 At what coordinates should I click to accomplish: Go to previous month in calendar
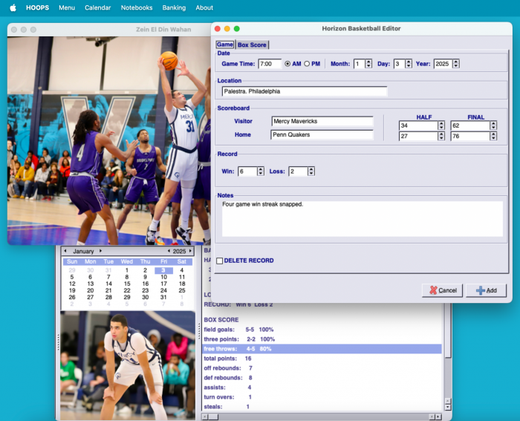65,252
